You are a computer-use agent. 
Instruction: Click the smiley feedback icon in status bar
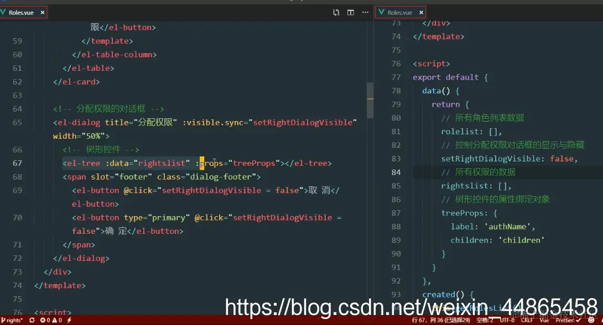[x=591, y=319]
